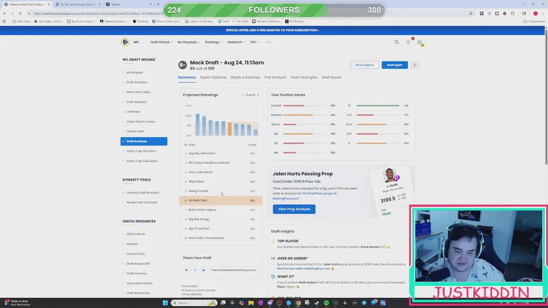
Task: Open the site search magnifier icon
Action: click(397, 42)
